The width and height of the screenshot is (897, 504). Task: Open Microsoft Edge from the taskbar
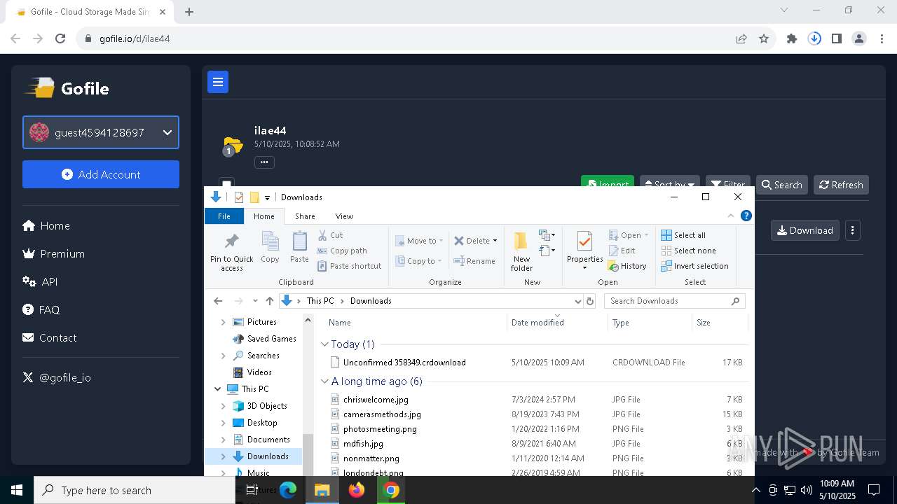click(288, 490)
